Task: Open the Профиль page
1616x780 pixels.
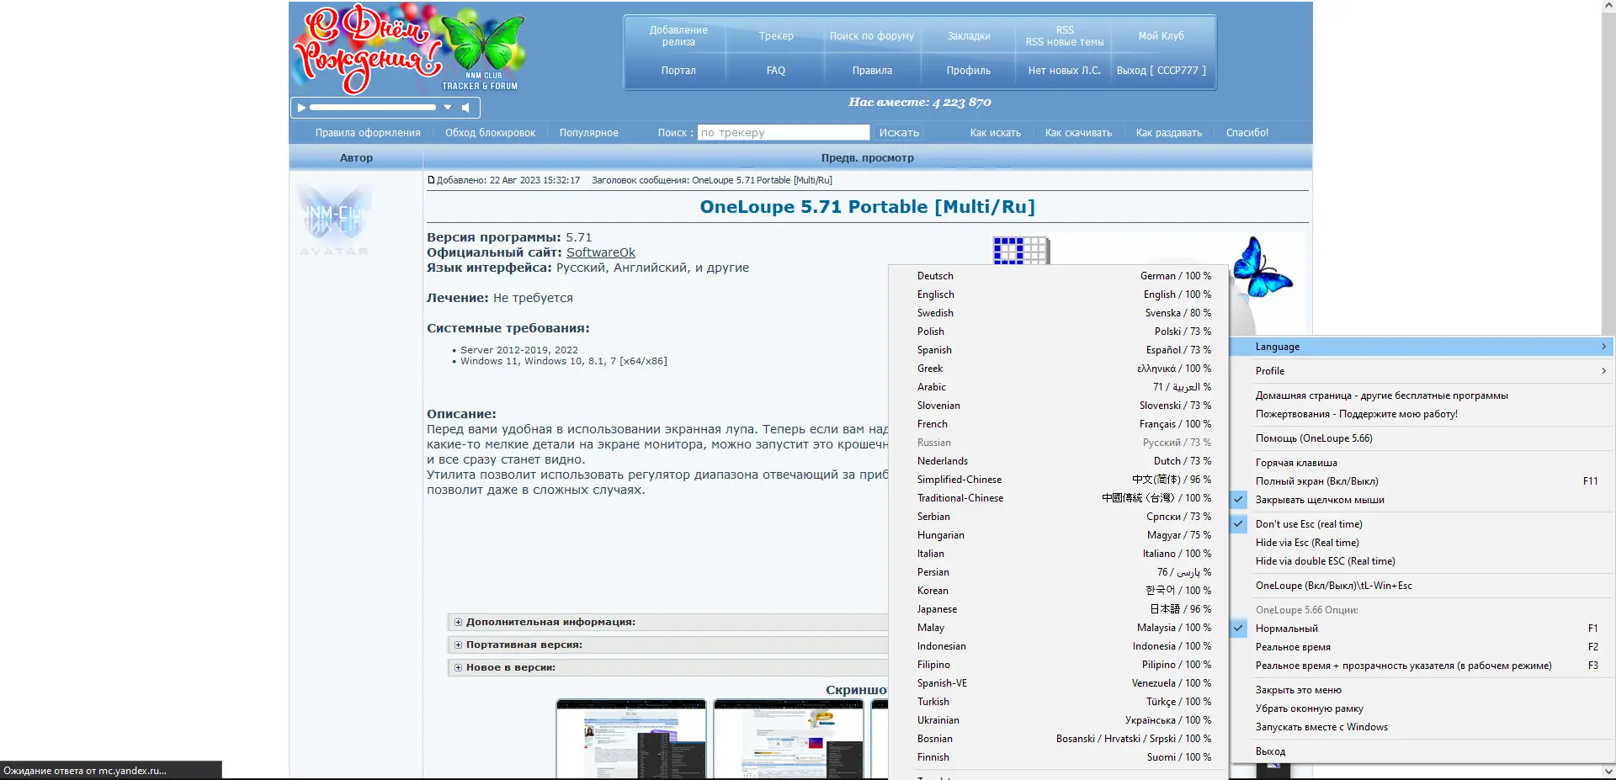Action: point(969,71)
